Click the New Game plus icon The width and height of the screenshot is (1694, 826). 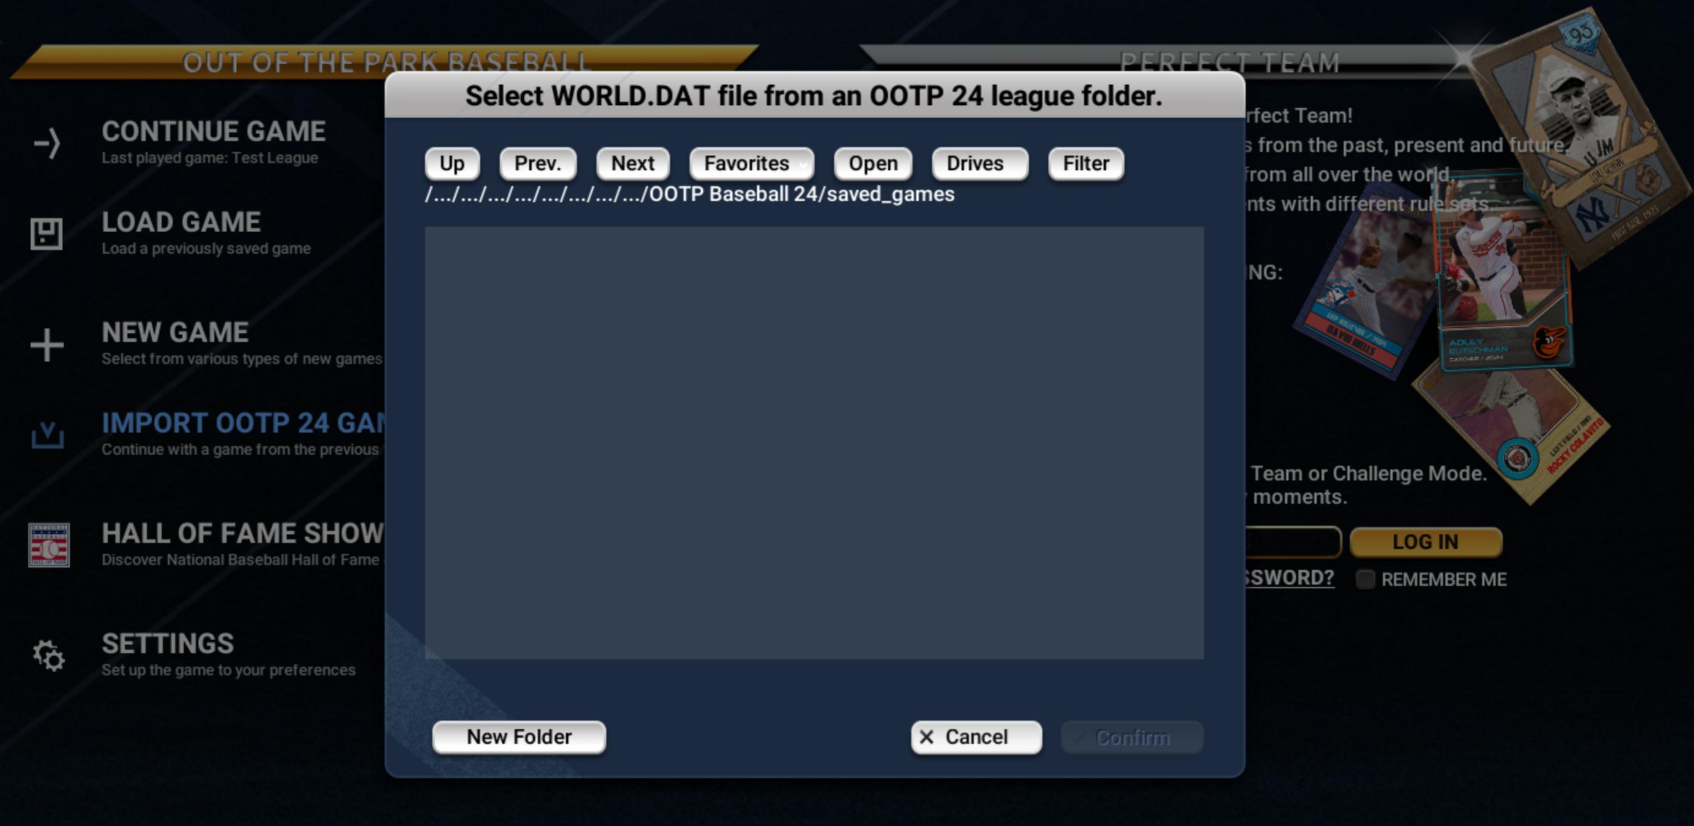tap(47, 344)
